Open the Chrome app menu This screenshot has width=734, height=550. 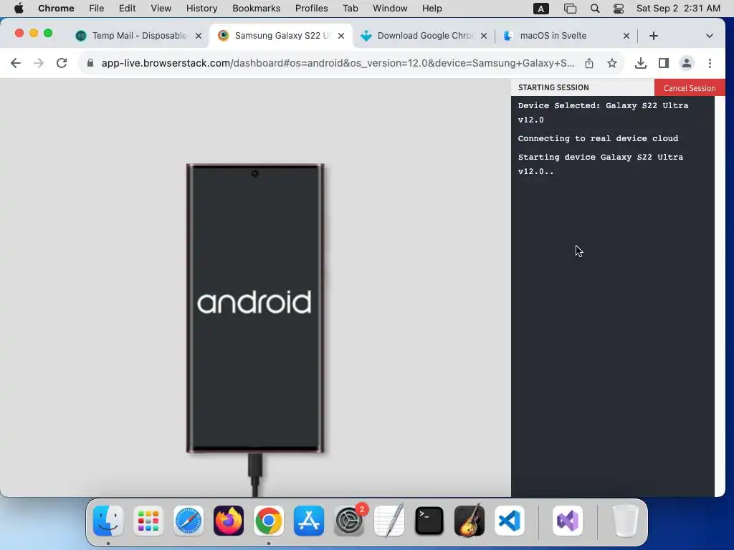pyautogui.click(x=56, y=9)
